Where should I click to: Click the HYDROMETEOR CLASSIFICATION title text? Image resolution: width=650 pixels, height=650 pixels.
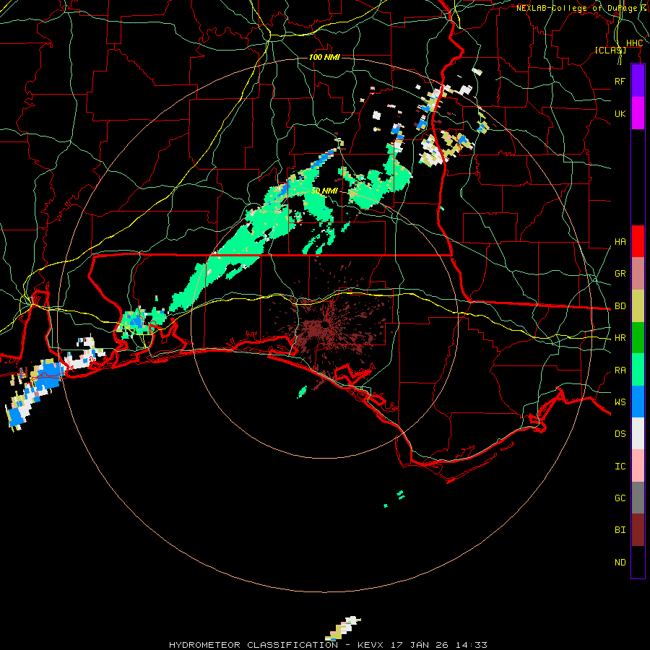click(x=253, y=645)
